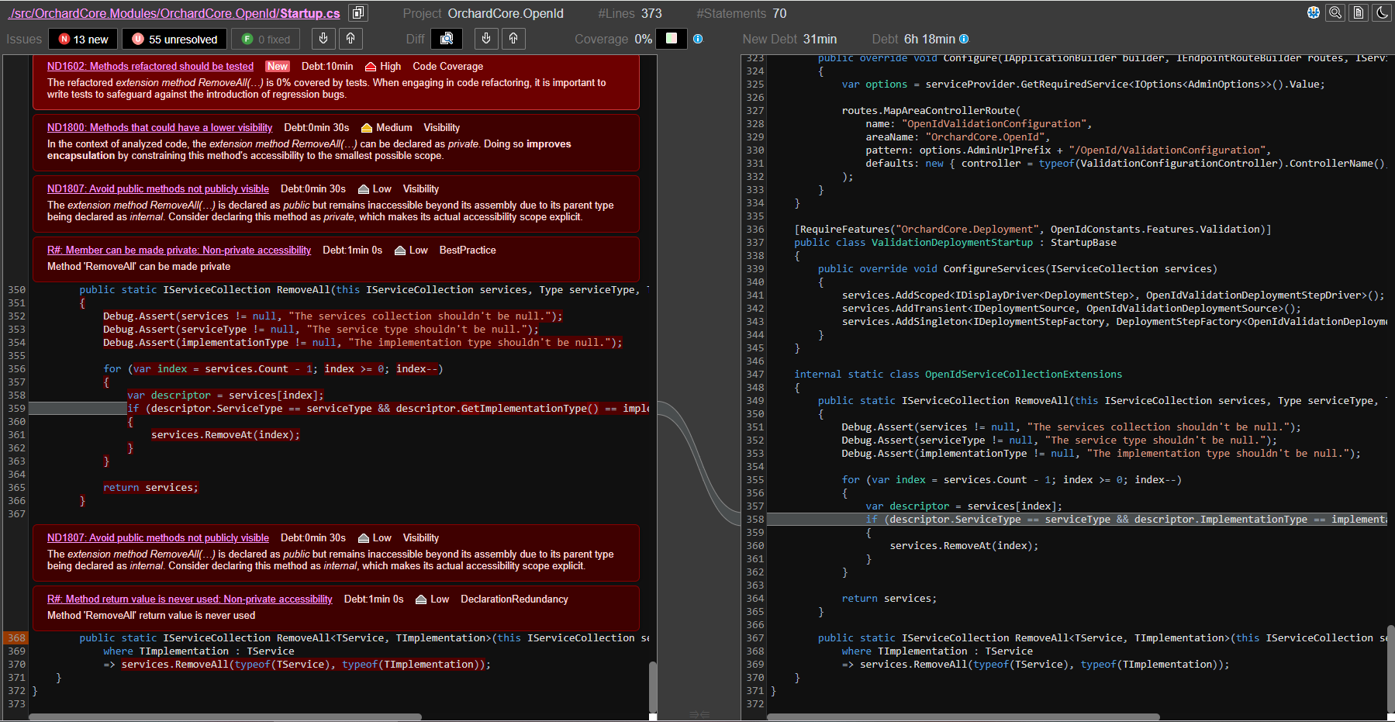
Task: Click OpenIdServiceCollectionExtensions class name in right pane
Action: [1024, 375]
